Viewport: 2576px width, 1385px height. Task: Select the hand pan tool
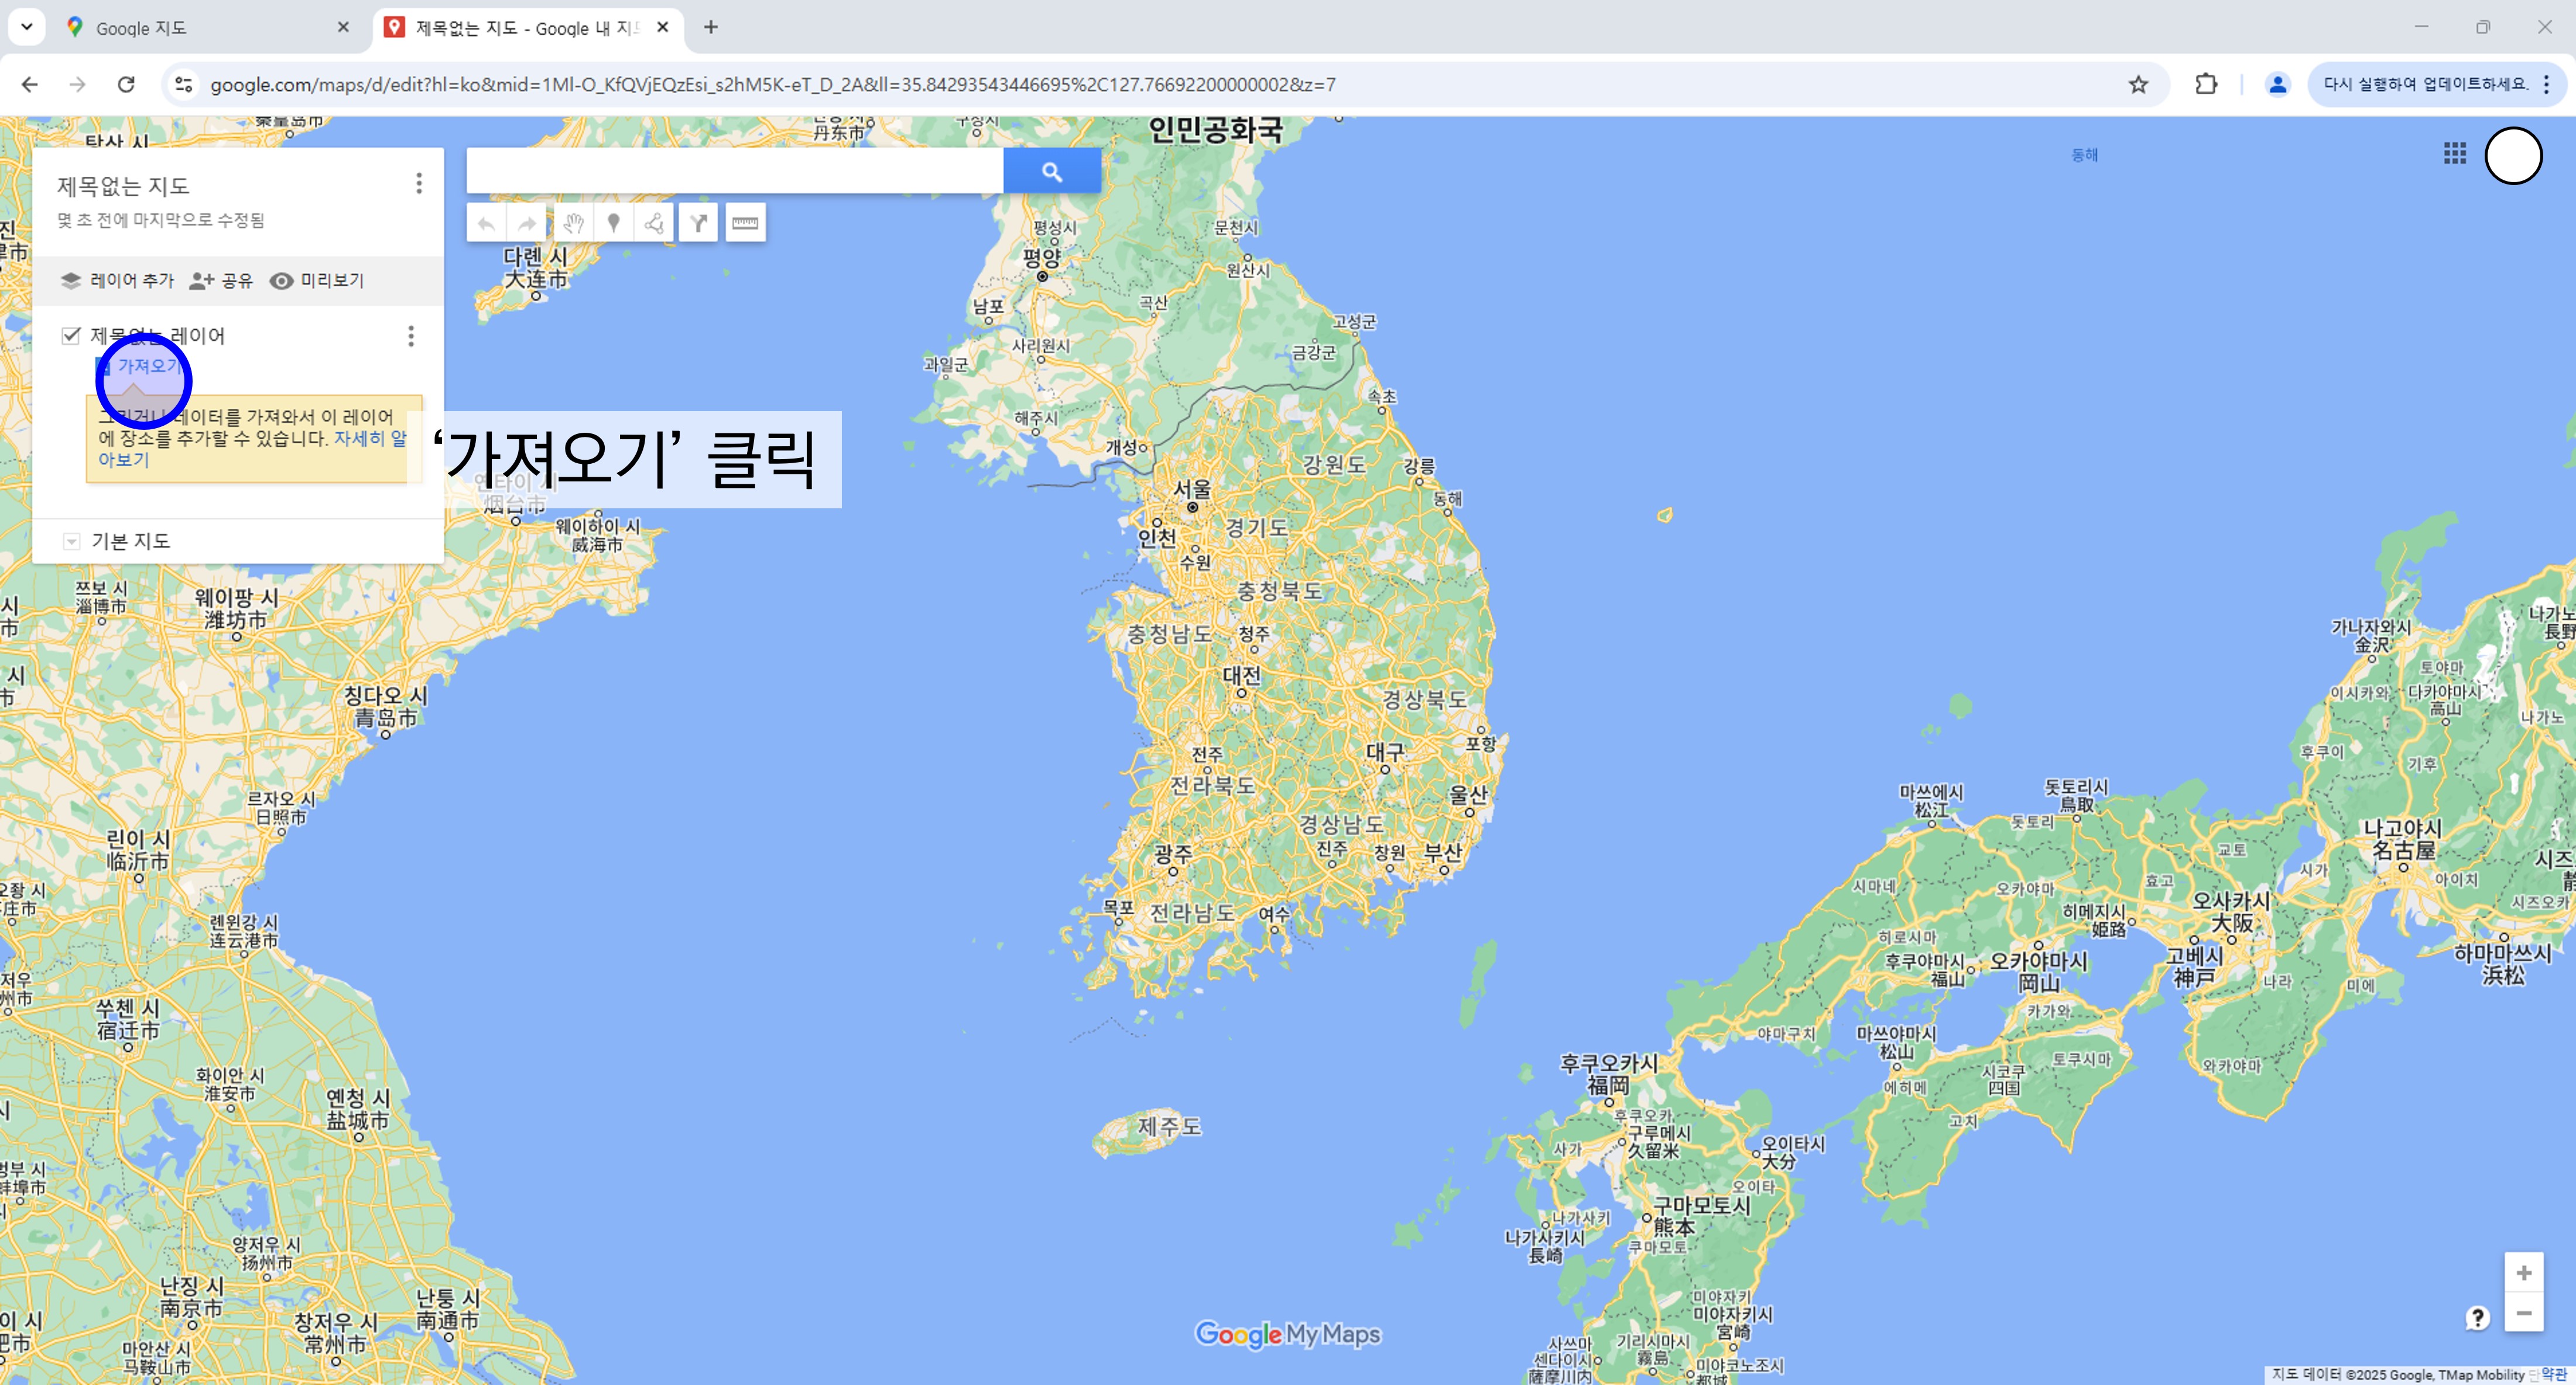pos(572,223)
